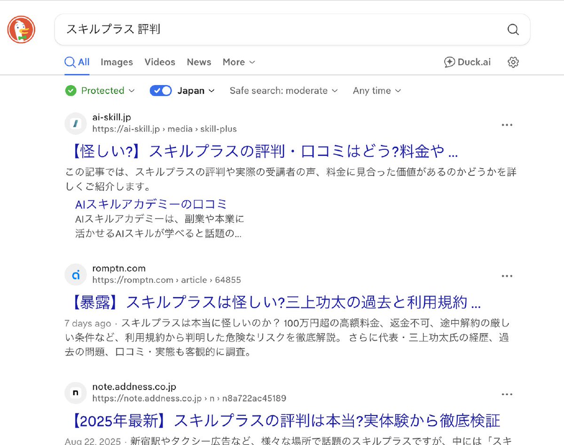Click the green Protected shield indicator
Viewport: 564px width, 445px height.
[x=70, y=90]
